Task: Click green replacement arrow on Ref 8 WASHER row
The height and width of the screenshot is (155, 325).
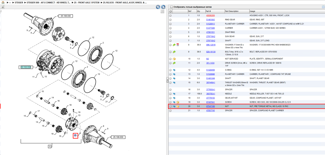Action: tap(174, 45)
